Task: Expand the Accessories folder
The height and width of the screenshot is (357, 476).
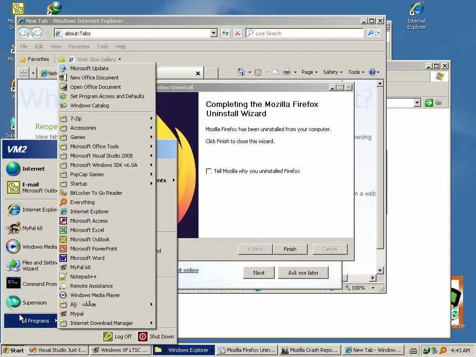Action: (107, 128)
